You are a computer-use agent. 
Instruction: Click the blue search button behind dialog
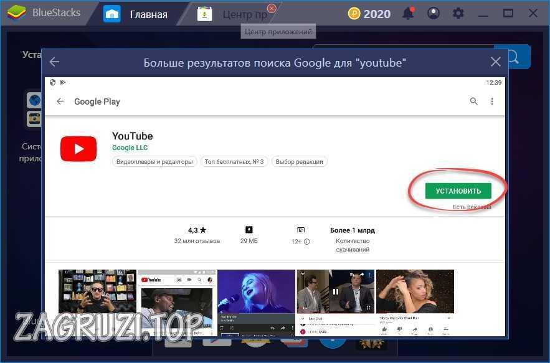pos(519,56)
